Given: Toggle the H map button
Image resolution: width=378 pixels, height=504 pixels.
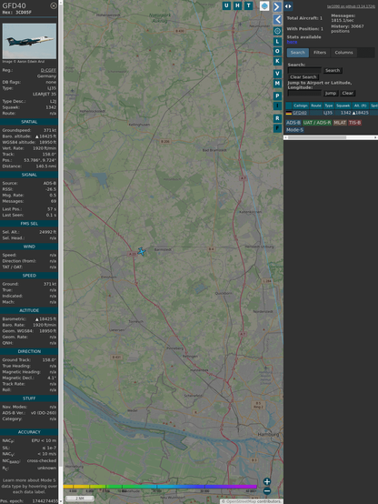Looking at the screenshot, I should point(237,5).
